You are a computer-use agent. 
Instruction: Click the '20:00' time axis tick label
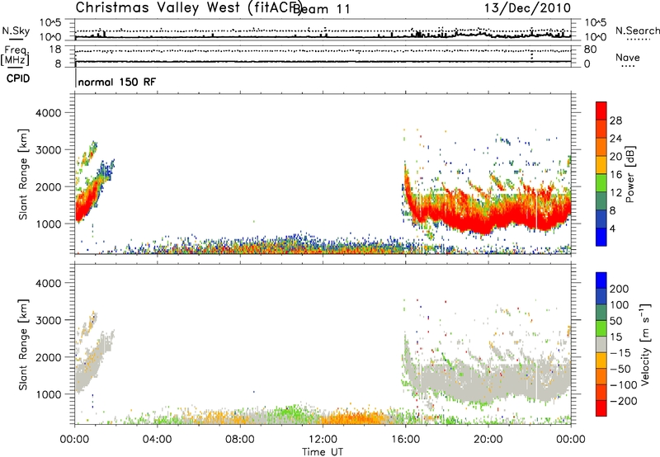tap(488, 440)
